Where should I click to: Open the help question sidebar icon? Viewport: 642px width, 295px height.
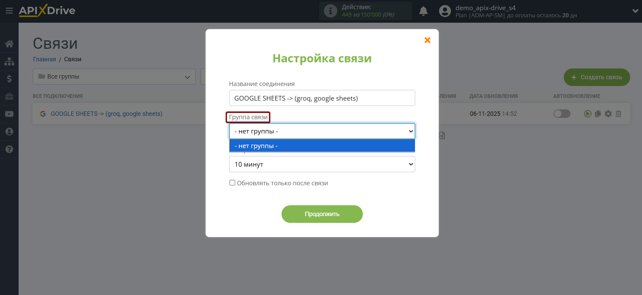point(9,149)
